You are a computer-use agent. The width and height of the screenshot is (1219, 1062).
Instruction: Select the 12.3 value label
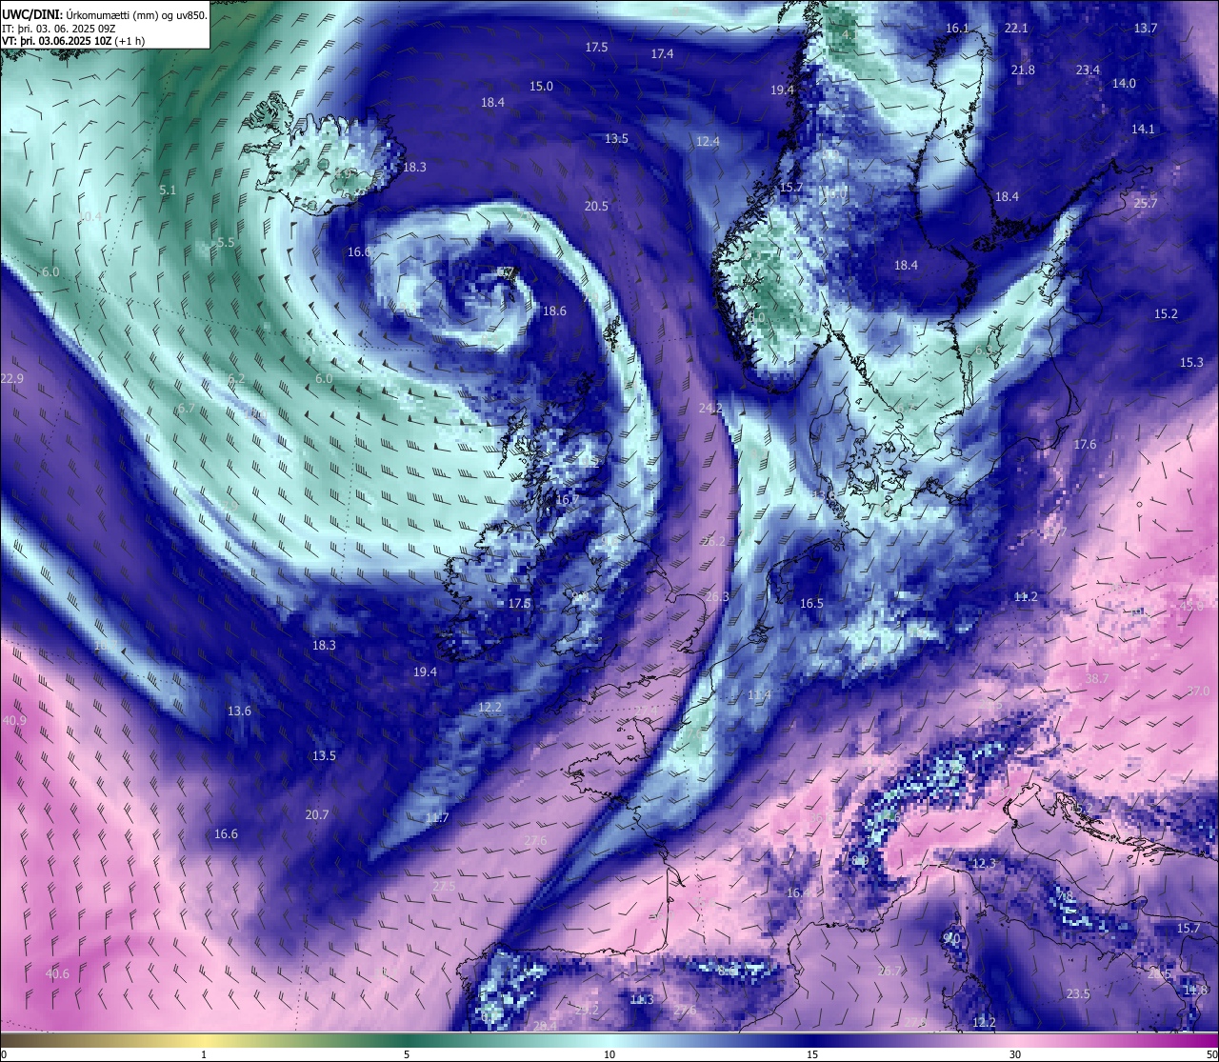tap(984, 863)
